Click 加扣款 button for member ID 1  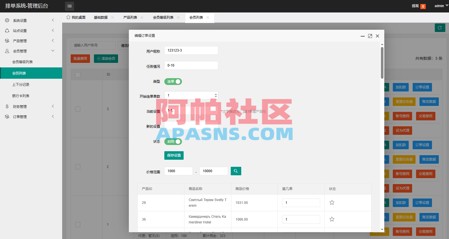[x=401, y=203]
